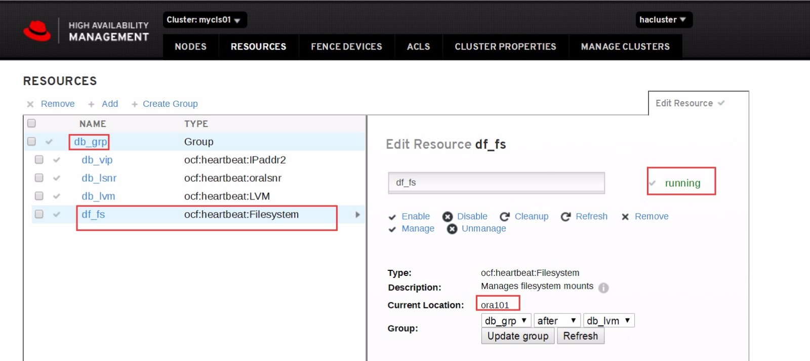The height and width of the screenshot is (361, 810).
Task: Click the Update group button
Action: click(x=518, y=336)
